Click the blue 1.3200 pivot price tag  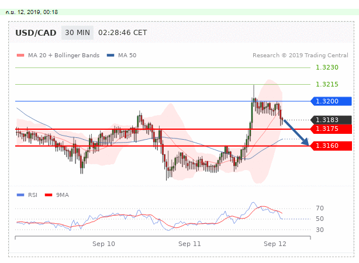(331, 101)
